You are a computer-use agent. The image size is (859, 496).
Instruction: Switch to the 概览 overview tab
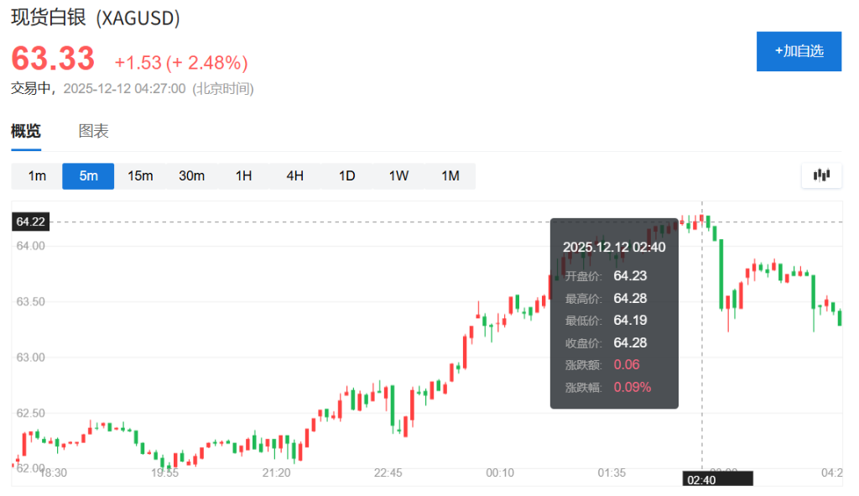[x=25, y=131]
